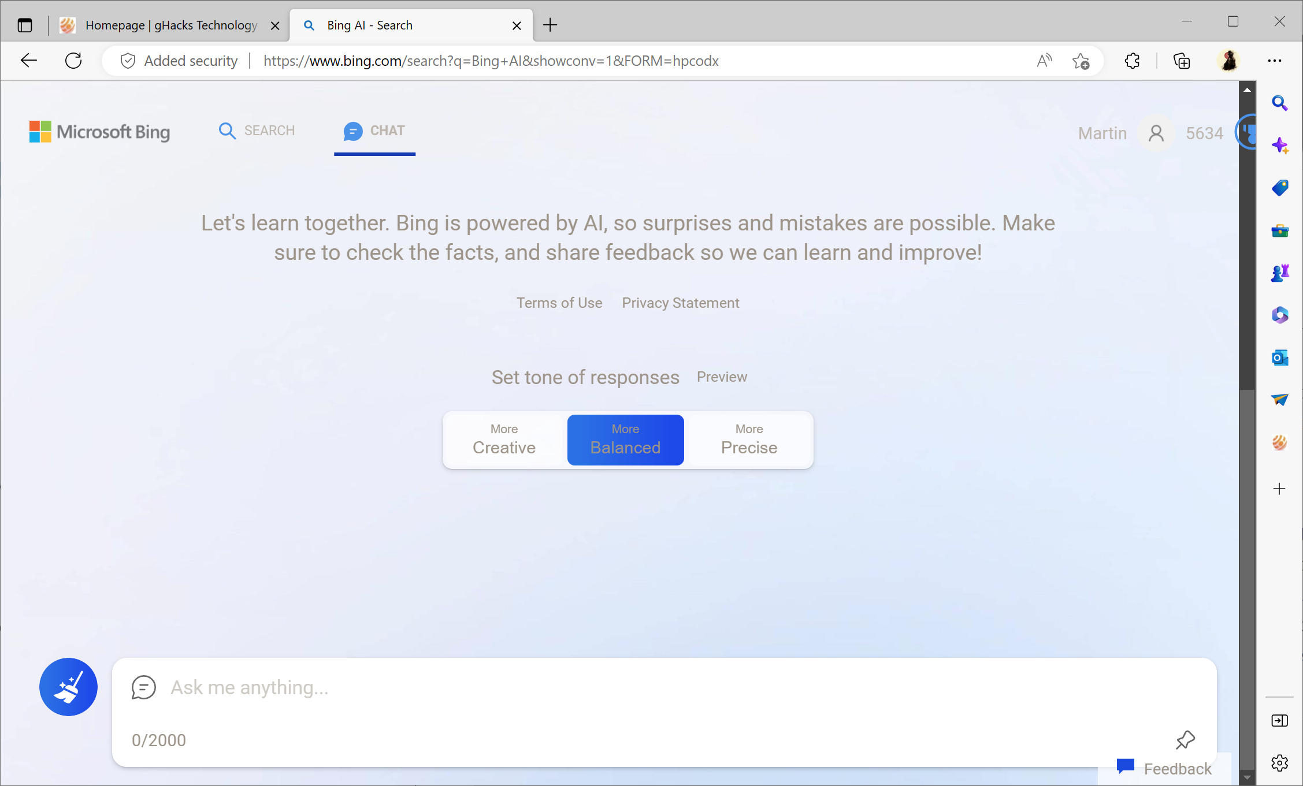
Task: Open the Privacy Statement link
Action: pos(681,303)
